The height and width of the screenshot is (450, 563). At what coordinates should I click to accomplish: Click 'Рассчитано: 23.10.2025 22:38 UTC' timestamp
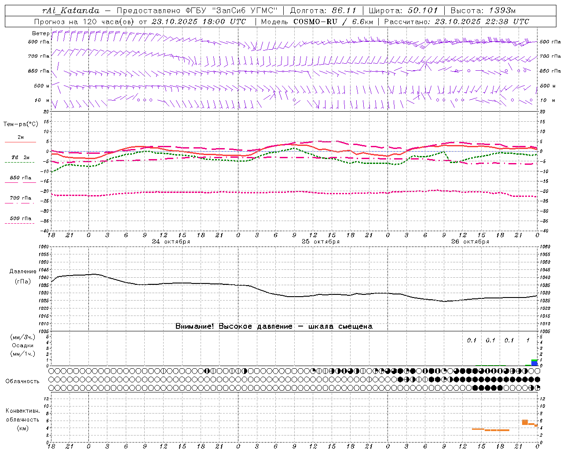point(457,22)
